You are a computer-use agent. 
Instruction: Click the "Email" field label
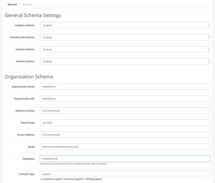31,147
